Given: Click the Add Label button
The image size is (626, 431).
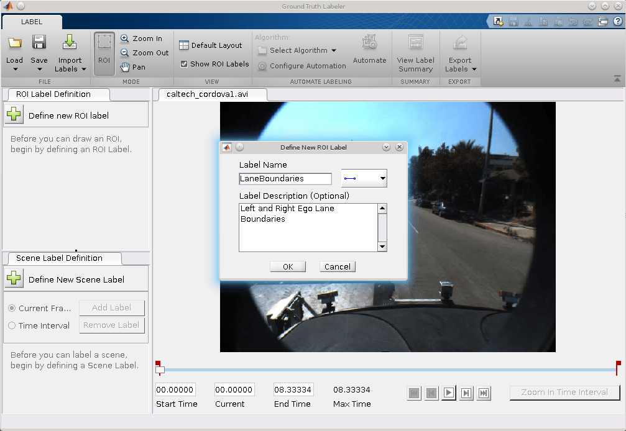Looking at the screenshot, I should (x=111, y=308).
